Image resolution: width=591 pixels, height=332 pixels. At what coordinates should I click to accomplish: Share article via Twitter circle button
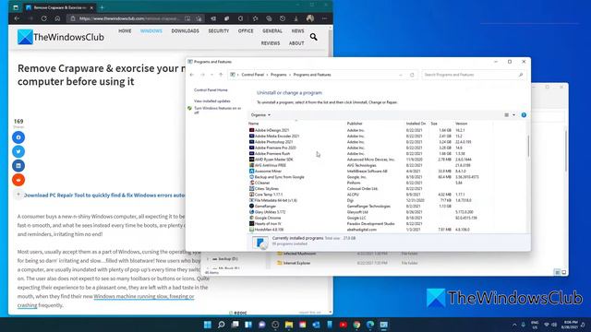click(18, 151)
